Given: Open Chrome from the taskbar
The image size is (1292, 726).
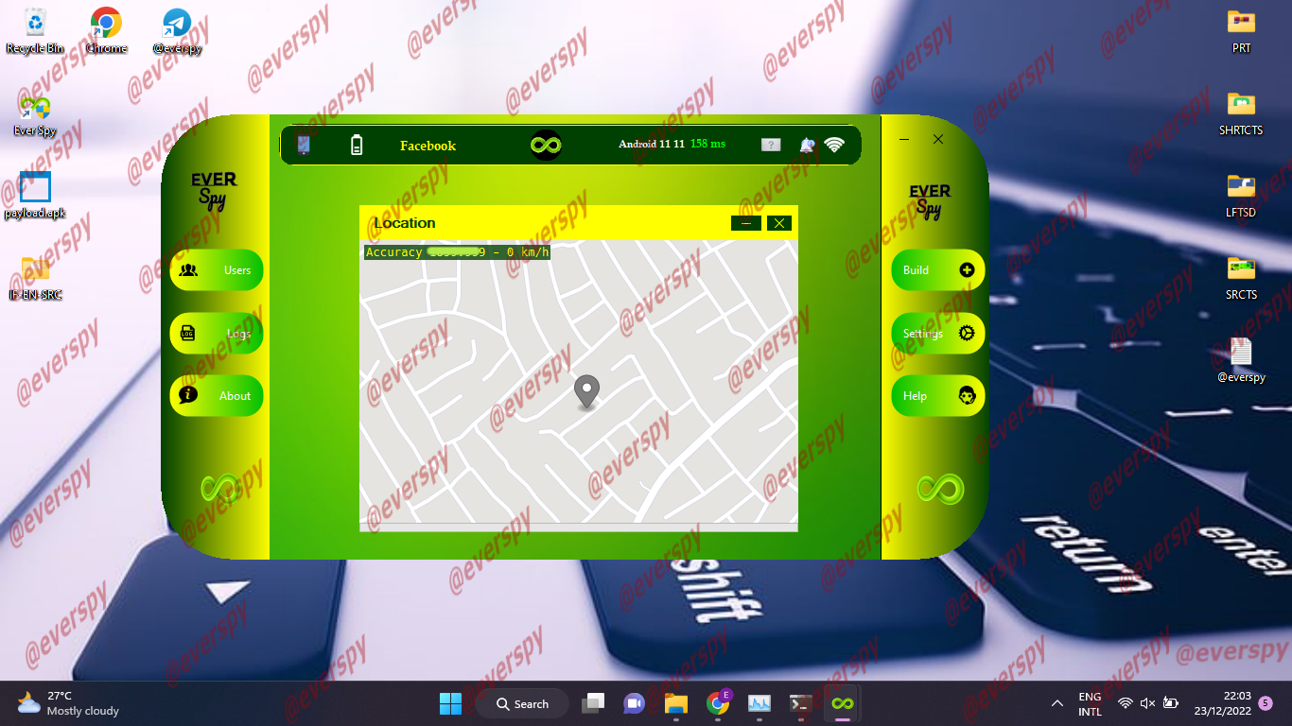Looking at the screenshot, I should click(x=718, y=703).
